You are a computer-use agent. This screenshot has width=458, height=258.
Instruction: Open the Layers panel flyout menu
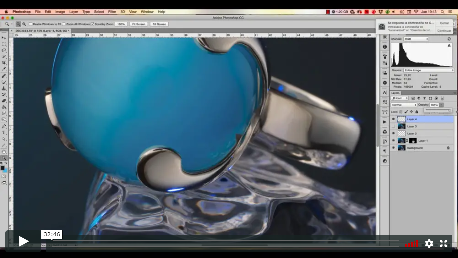(x=454, y=93)
